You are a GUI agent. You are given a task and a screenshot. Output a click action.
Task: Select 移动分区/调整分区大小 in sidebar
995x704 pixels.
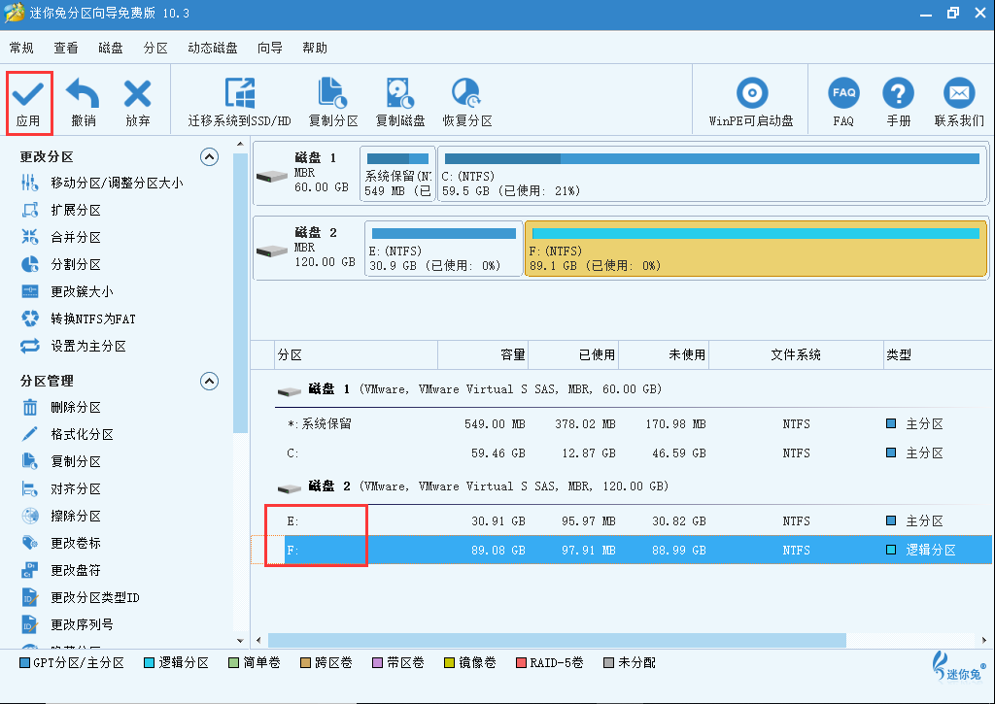pyautogui.click(x=101, y=184)
